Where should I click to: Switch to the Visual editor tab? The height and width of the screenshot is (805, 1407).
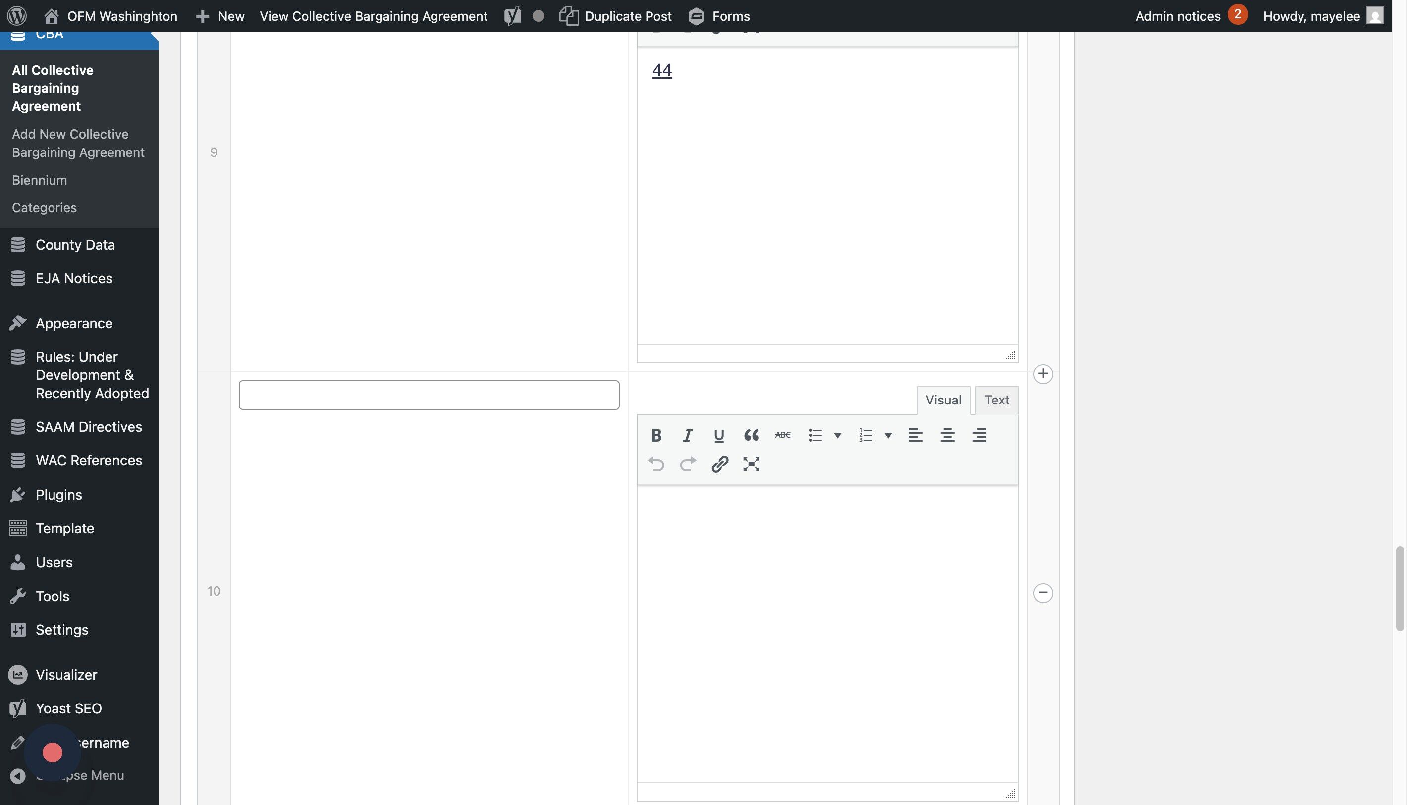coord(943,400)
